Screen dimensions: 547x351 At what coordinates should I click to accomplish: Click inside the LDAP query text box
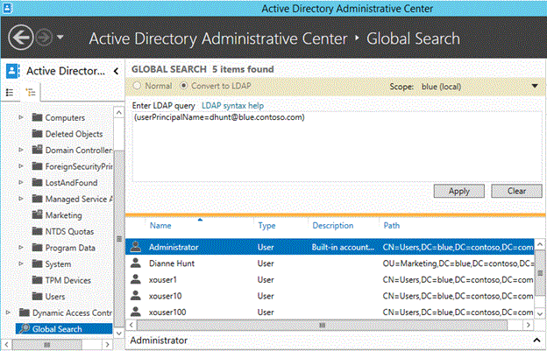pos(337,146)
